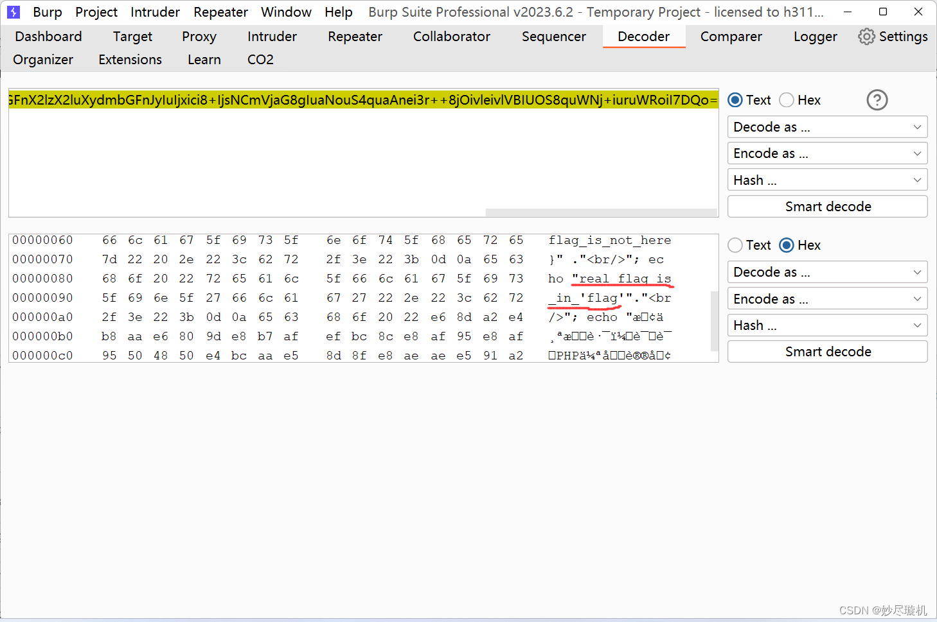The height and width of the screenshot is (622, 937).
Task: Open the bottom "Decode as ..." dropdown
Action: pyautogui.click(x=827, y=272)
